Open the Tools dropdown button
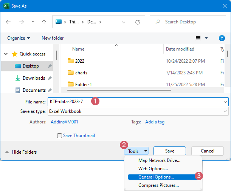This screenshot has height=191, width=231. click(136, 151)
